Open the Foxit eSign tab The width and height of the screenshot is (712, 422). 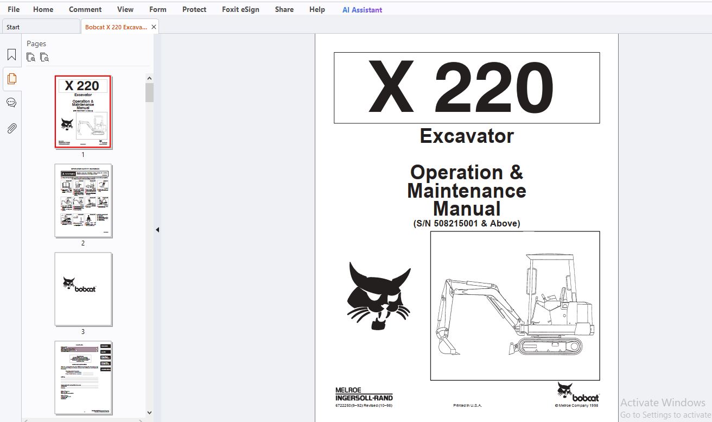point(240,9)
